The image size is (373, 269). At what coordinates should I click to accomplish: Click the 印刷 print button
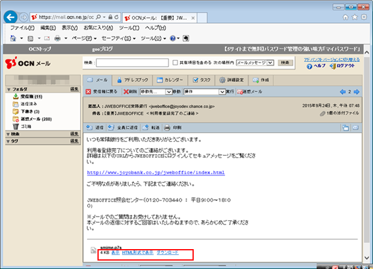(x=173, y=128)
